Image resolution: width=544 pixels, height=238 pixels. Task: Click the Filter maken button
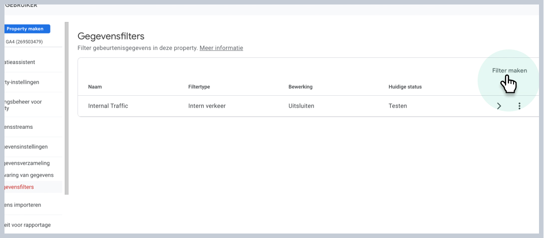(509, 70)
